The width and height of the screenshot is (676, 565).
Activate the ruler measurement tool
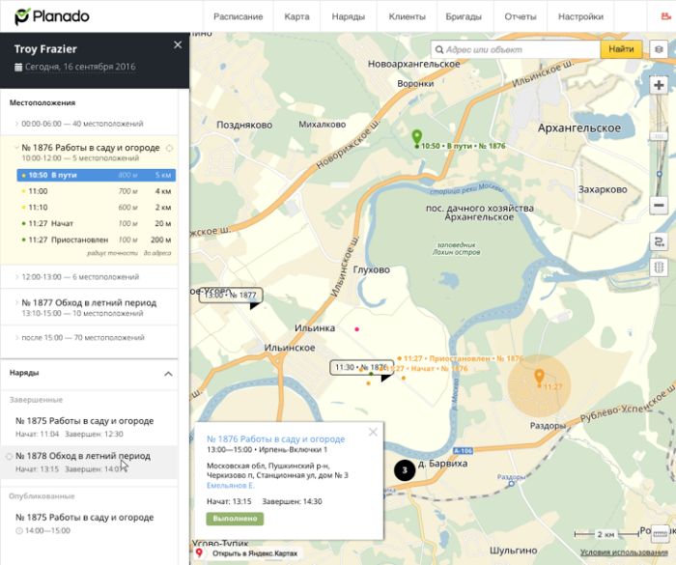660,534
